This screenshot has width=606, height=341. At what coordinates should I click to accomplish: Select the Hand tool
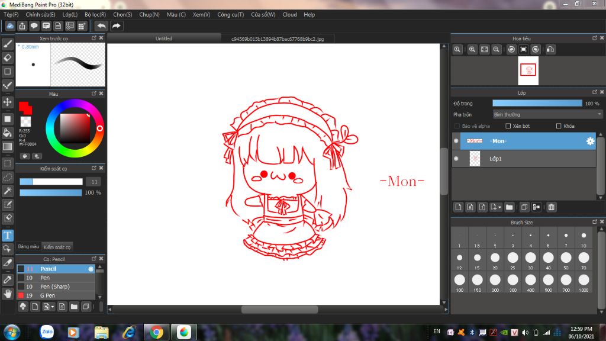point(7,294)
